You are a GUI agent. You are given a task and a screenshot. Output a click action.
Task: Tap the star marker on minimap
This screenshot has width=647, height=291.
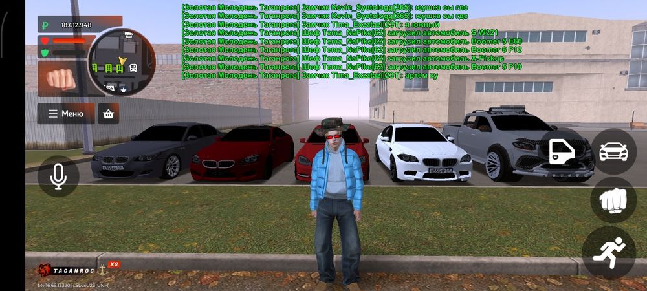point(123,89)
